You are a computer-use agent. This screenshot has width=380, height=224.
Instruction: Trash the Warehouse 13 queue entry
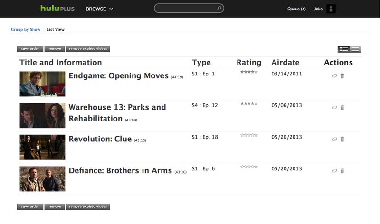click(x=342, y=108)
